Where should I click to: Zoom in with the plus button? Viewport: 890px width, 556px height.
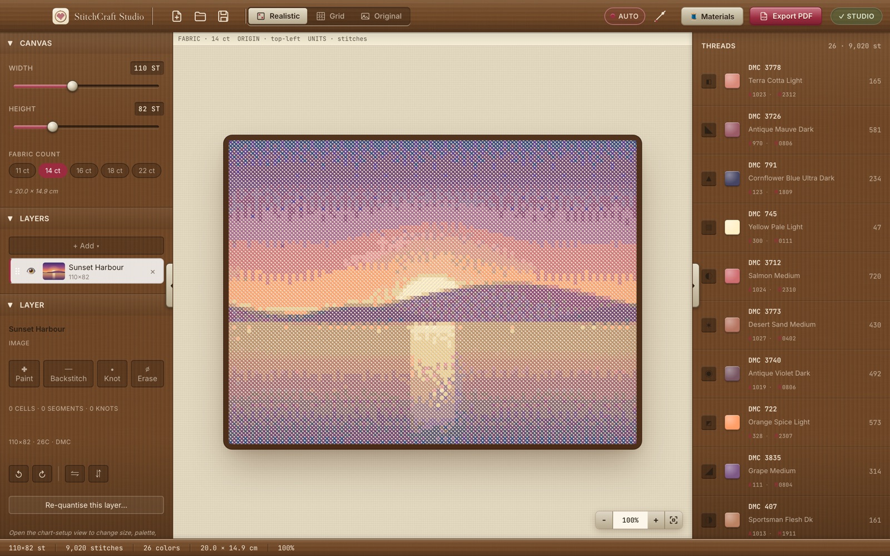click(656, 520)
